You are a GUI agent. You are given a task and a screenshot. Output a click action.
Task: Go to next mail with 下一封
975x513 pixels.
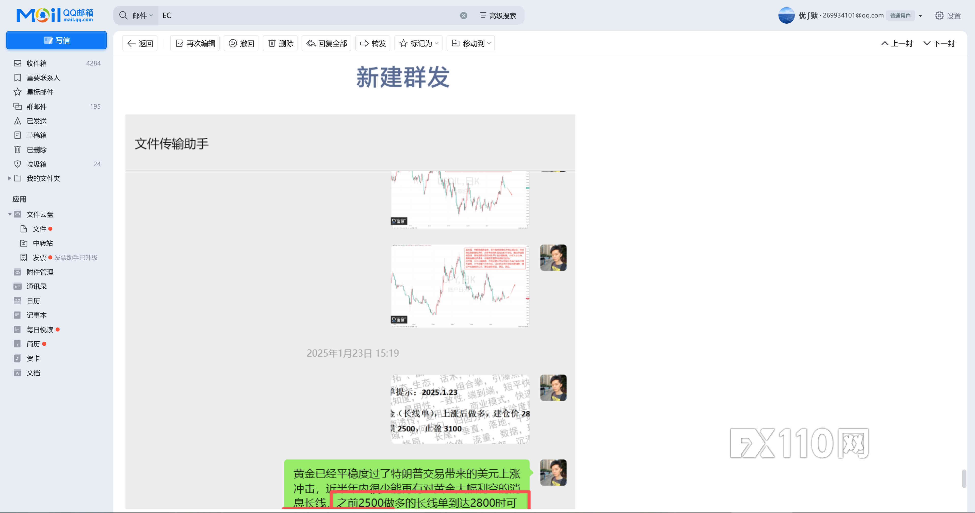click(939, 43)
